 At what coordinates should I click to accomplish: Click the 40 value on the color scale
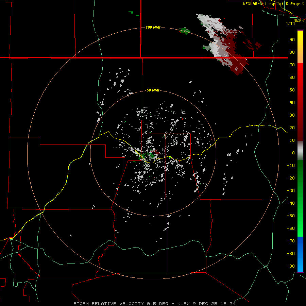292,103
